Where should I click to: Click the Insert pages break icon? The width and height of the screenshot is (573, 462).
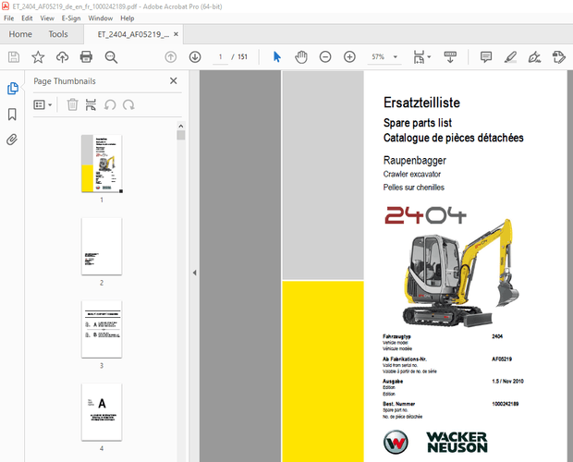point(91,104)
